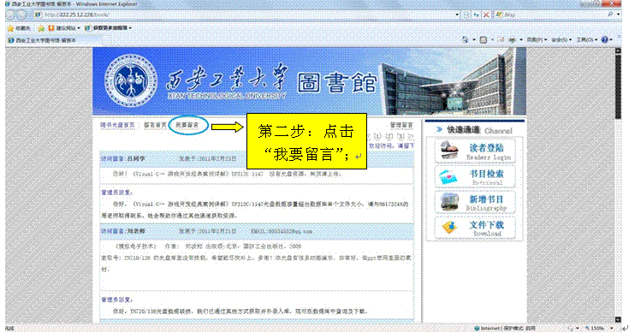This screenshot has height=332, width=629.
Task: Click the 我要留言 navigation link
Action: tap(187, 125)
